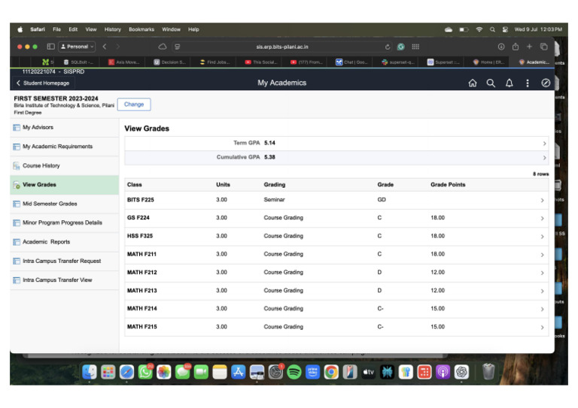Open Spotify from the dock
The width and height of the screenshot is (578, 408).
[294, 373]
